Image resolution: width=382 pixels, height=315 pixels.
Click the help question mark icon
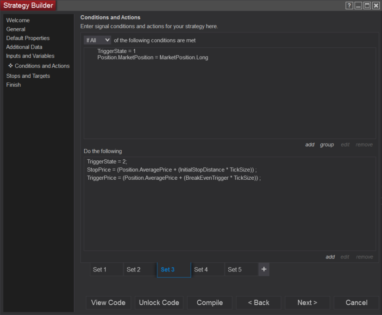point(350,6)
